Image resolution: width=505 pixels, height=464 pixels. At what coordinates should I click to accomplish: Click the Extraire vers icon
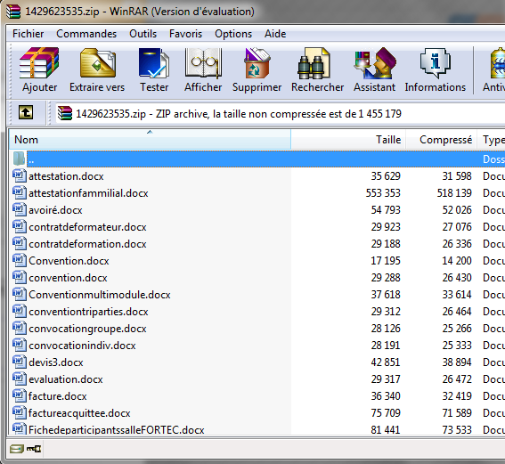point(98,63)
